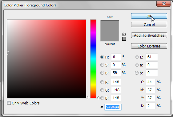The width and height of the screenshot is (173, 117).
Task: Click the K black percent field
Action: 151,106
